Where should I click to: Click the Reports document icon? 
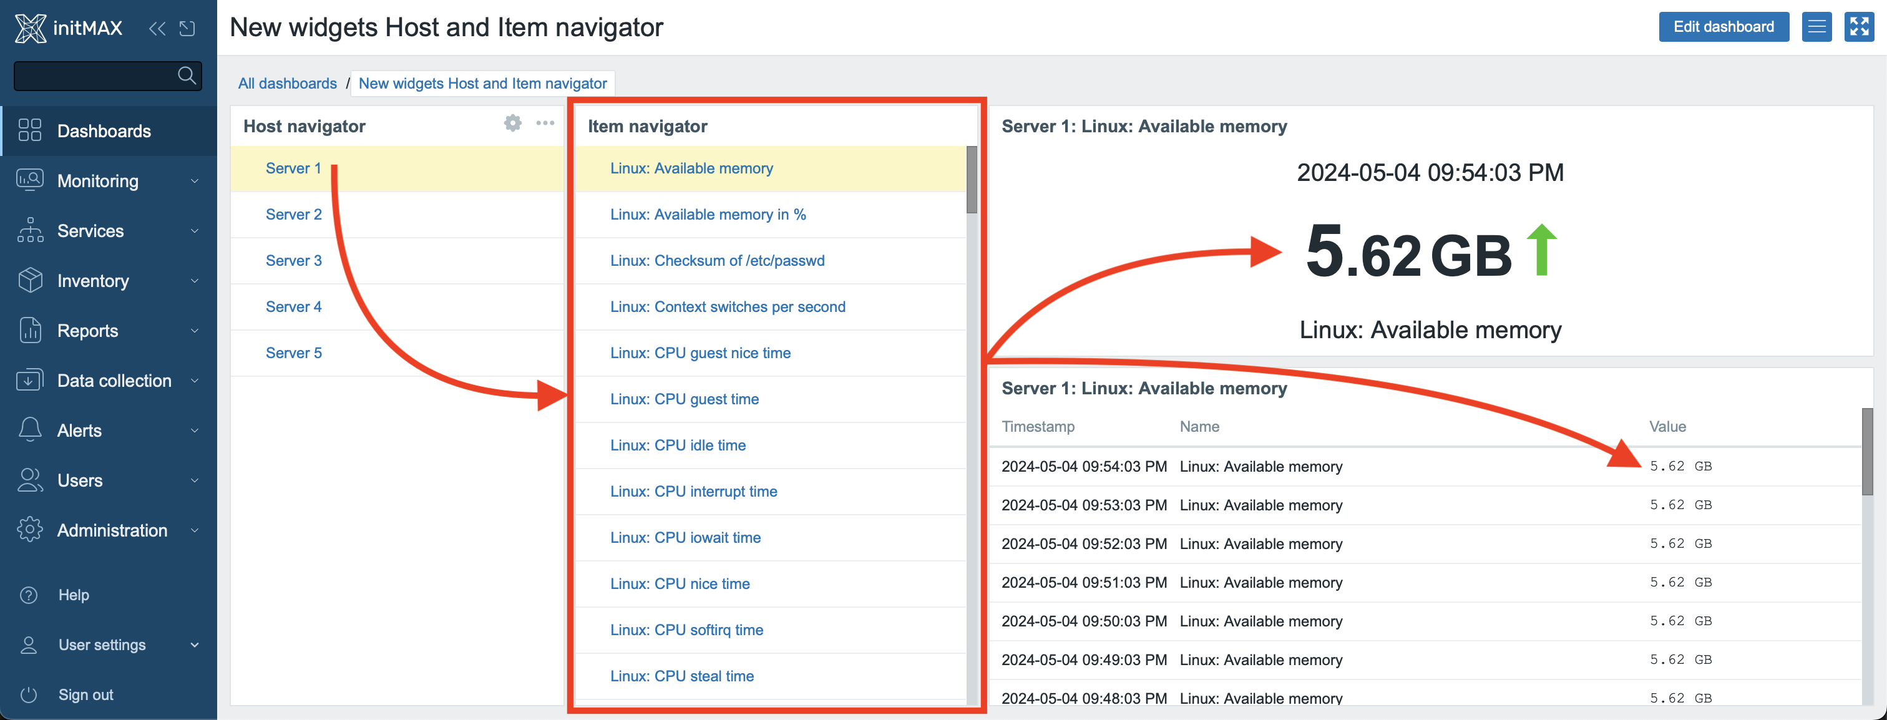[30, 329]
